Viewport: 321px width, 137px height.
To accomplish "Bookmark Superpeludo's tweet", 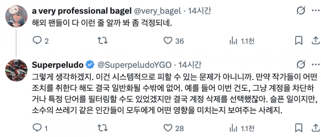I will 299,128.
